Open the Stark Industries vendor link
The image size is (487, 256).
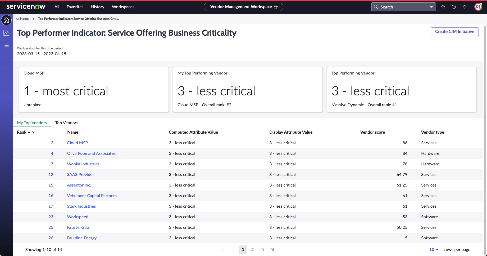[x=81, y=206]
